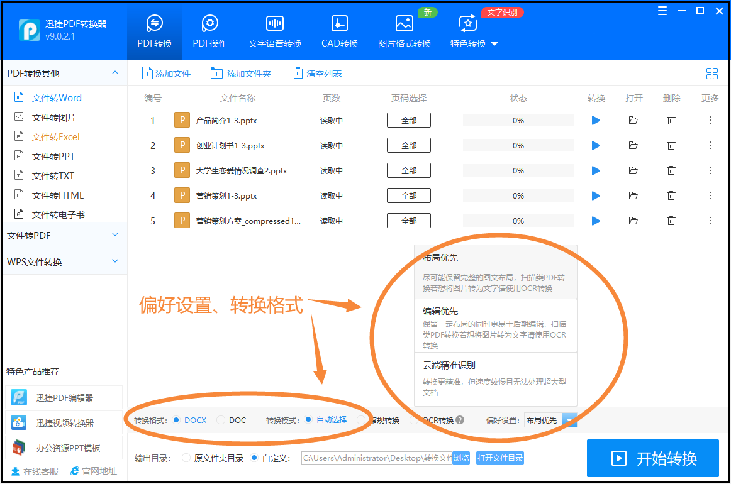This screenshot has height=484, width=731.
Task: Open more options for 营销策划1-3.pptx
Action: [x=710, y=196]
